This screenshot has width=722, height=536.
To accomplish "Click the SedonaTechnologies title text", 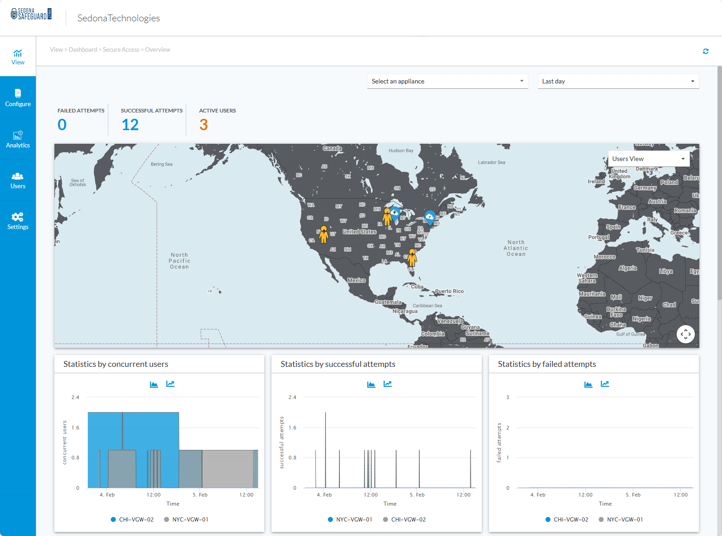I will [119, 18].
